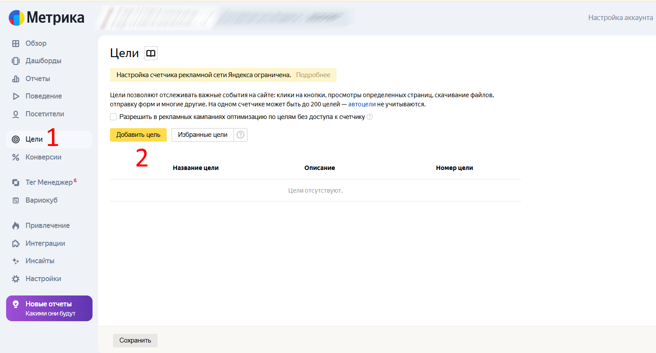Click the Избранные цели button
656x353 pixels.
(x=203, y=135)
